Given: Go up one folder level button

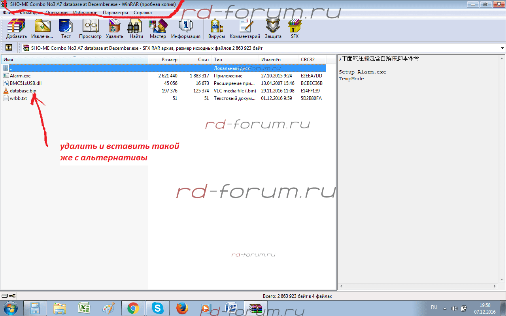Looking at the screenshot, I should tap(8, 48).
